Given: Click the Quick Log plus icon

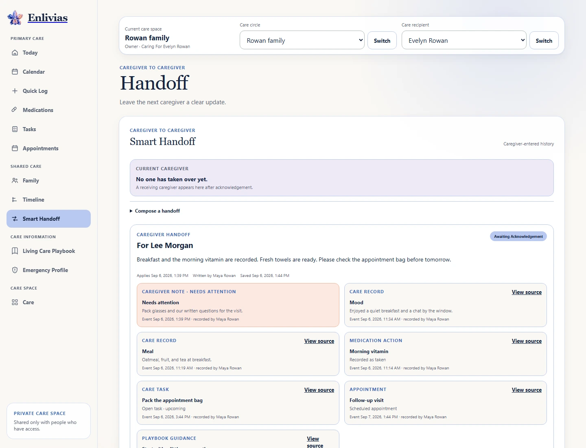Looking at the screenshot, I should coord(15,91).
